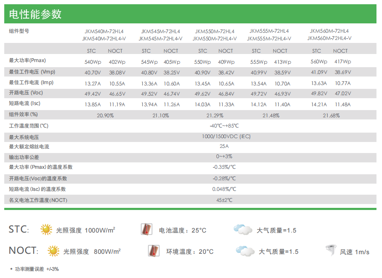Click the 41.09V voltage value
This screenshot has width=382, height=278.
click(319, 72)
